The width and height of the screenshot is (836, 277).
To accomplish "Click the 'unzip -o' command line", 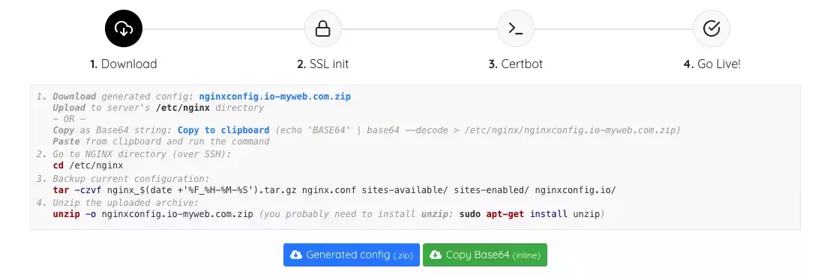I will click(x=153, y=214).
